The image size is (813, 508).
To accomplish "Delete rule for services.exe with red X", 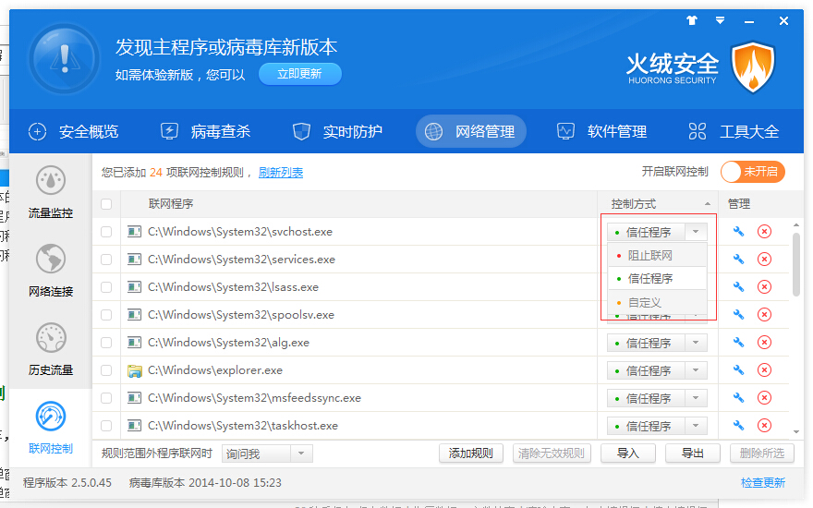I will pos(764,260).
